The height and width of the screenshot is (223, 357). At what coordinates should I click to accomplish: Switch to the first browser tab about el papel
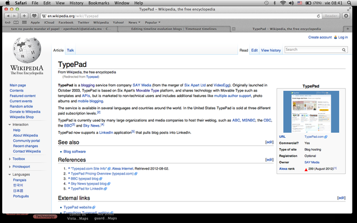(61, 29)
